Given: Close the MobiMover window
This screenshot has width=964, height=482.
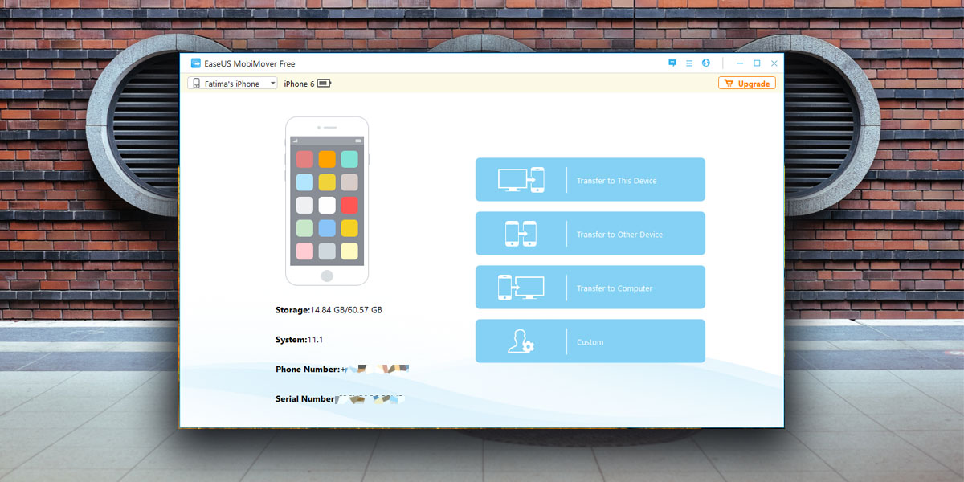Looking at the screenshot, I should click(x=774, y=63).
